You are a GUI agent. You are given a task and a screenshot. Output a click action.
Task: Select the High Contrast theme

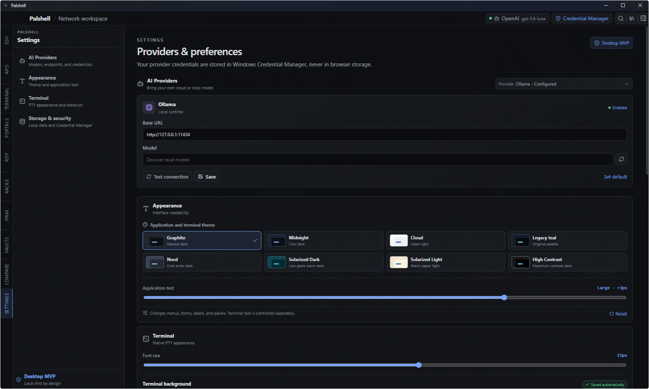click(x=568, y=262)
